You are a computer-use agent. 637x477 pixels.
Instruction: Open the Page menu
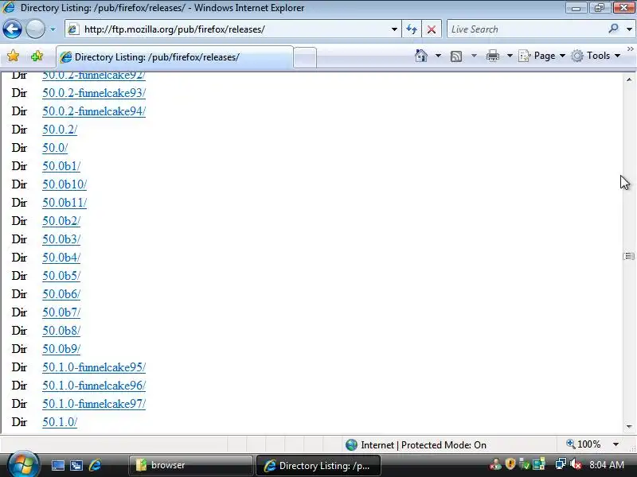(542, 56)
